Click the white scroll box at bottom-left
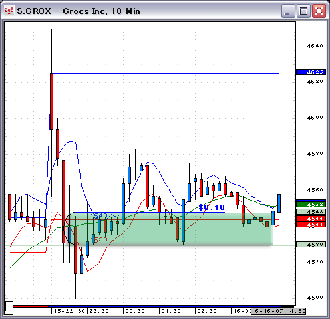330x319 pixels. click(x=9, y=308)
